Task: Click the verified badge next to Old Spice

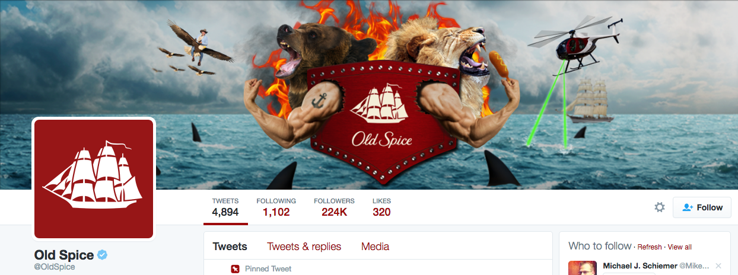Action: (x=102, y=255)
